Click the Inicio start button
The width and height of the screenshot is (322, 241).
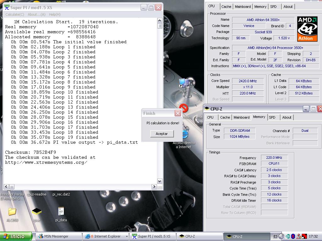16,236
